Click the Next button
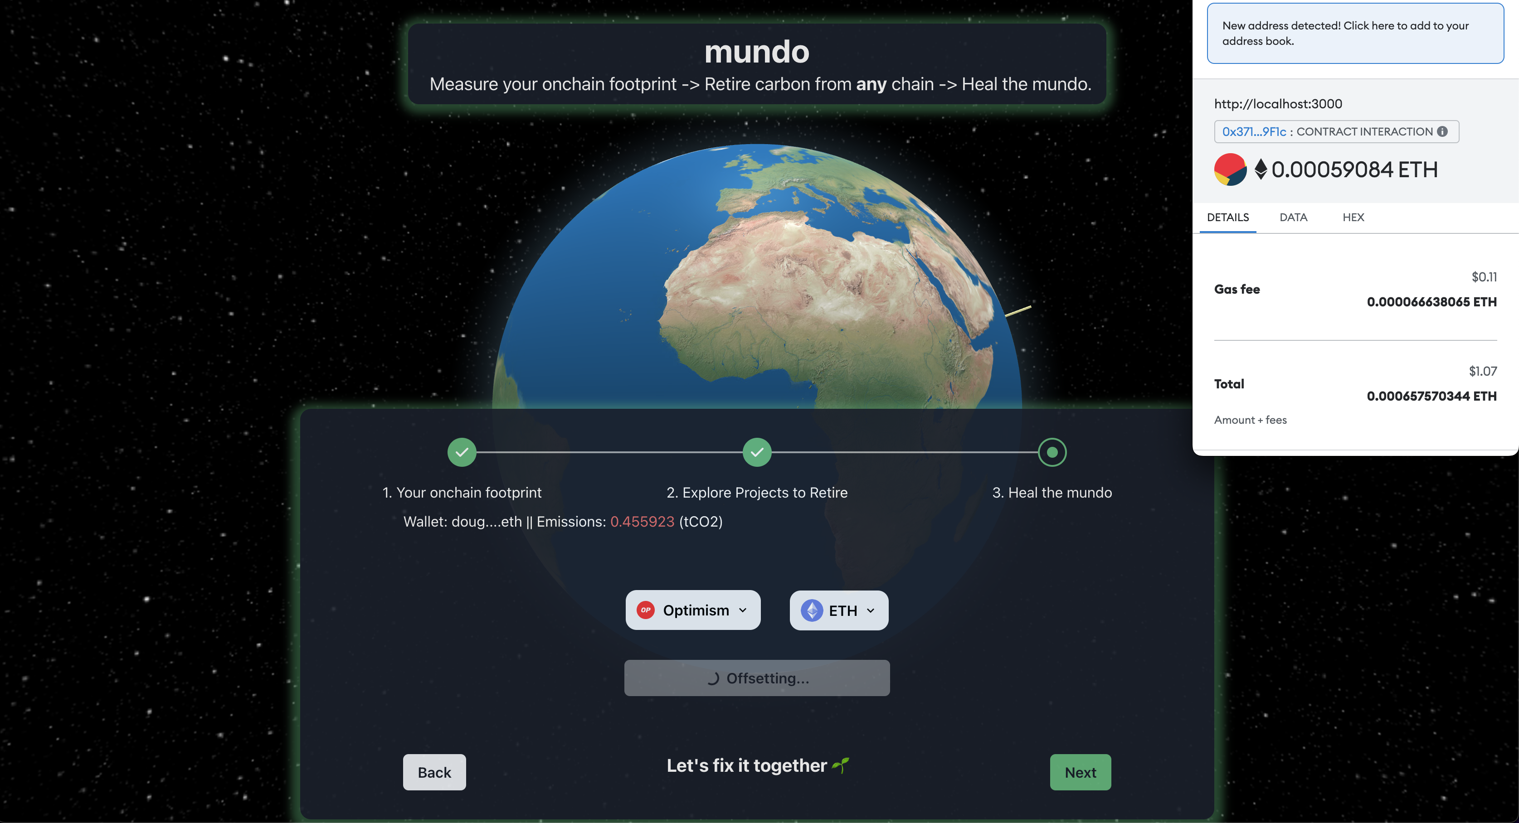 1080,771
